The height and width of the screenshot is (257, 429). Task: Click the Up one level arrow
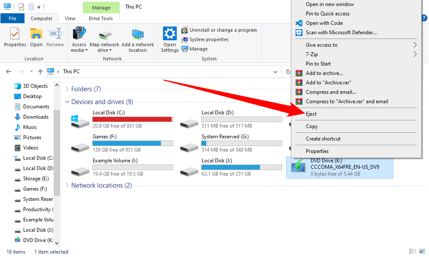pyautogui.click(x=40, y=72)
